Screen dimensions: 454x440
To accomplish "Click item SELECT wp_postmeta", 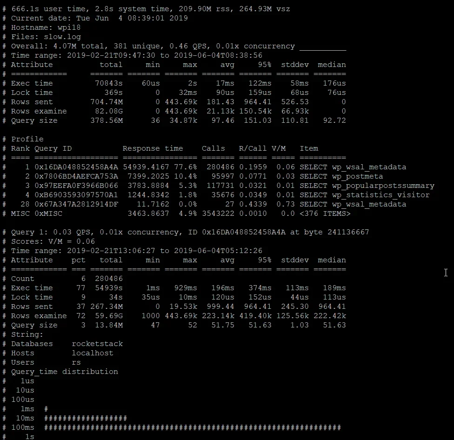I will click(x=341, y=176).
